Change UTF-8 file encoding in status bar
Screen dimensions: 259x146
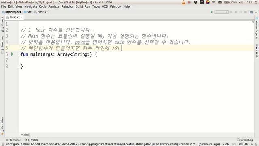click(x=243, y=144)
